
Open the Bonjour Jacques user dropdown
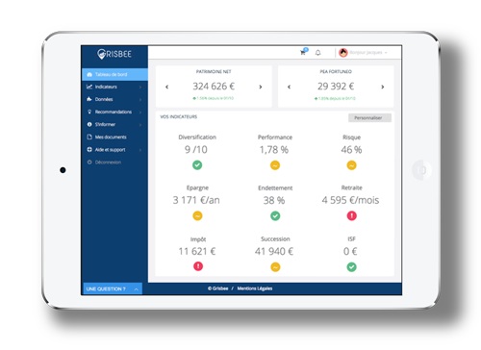click(368, 53)
